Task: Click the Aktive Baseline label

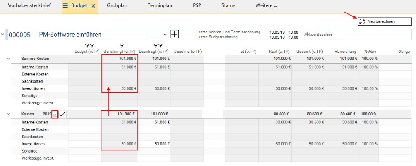Action: pos(318,35)
